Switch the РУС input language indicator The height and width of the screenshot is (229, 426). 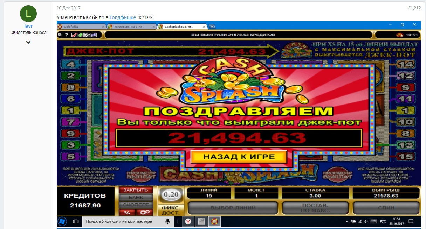[383, 221]
